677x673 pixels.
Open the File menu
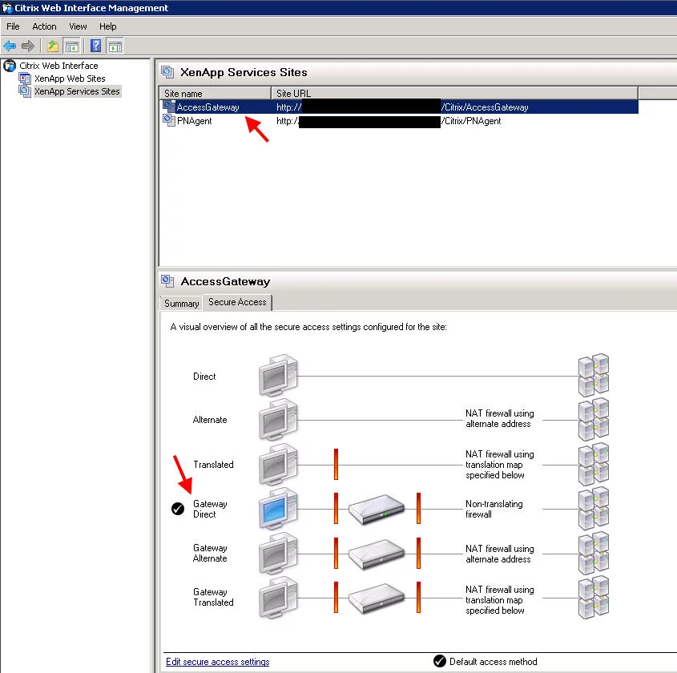(13, 26)
